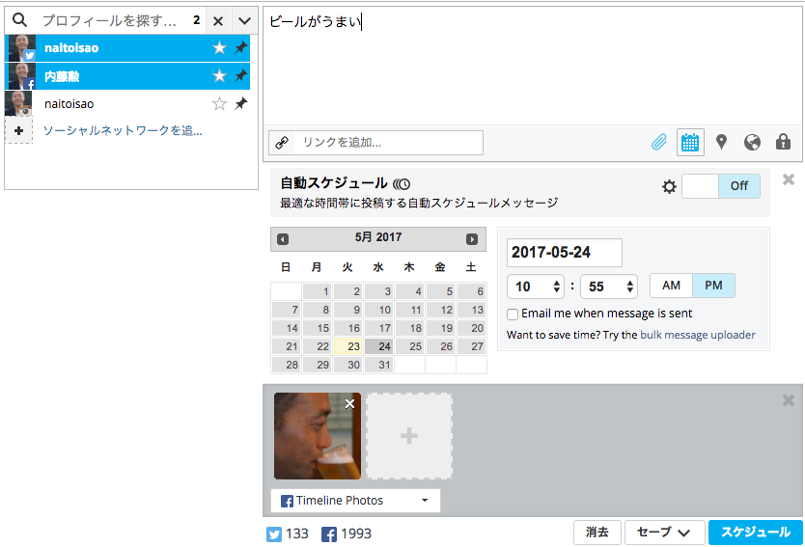The image size is (805, 547).
Task: Open the minute dropdown showing 55
Action: click(609, 287)
